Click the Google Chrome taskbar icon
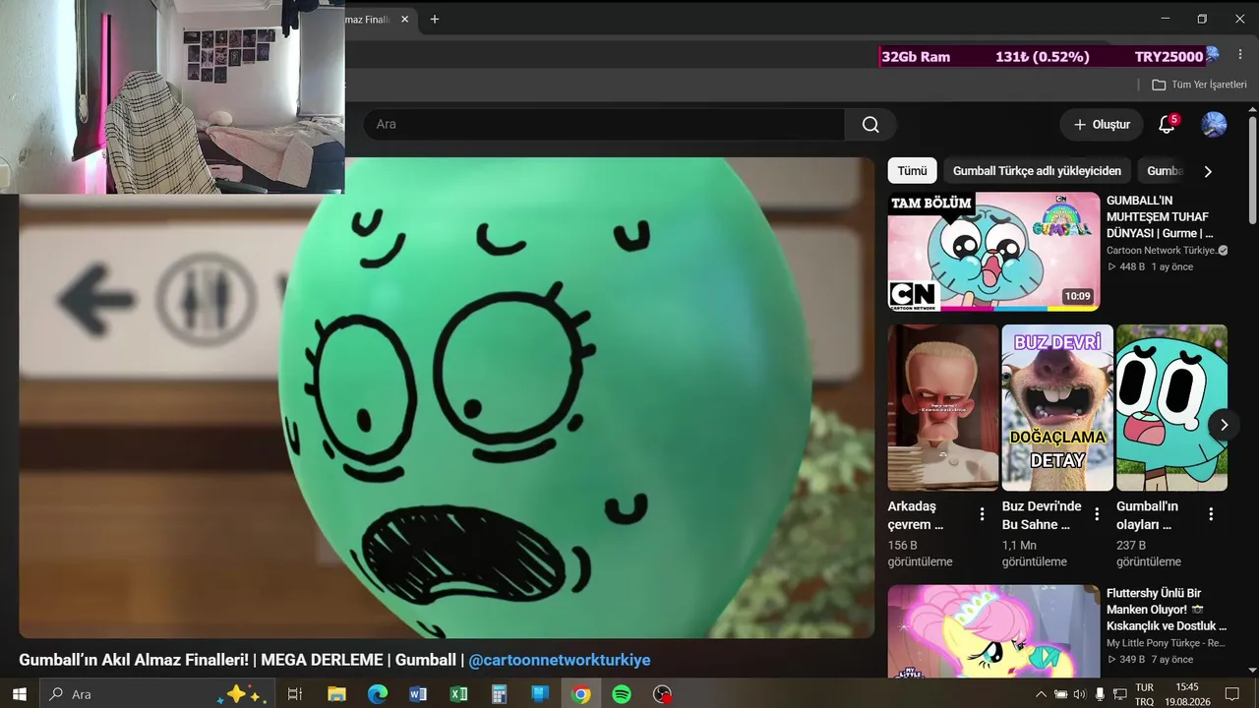1259x708 pixels. (x=581, y=694)
